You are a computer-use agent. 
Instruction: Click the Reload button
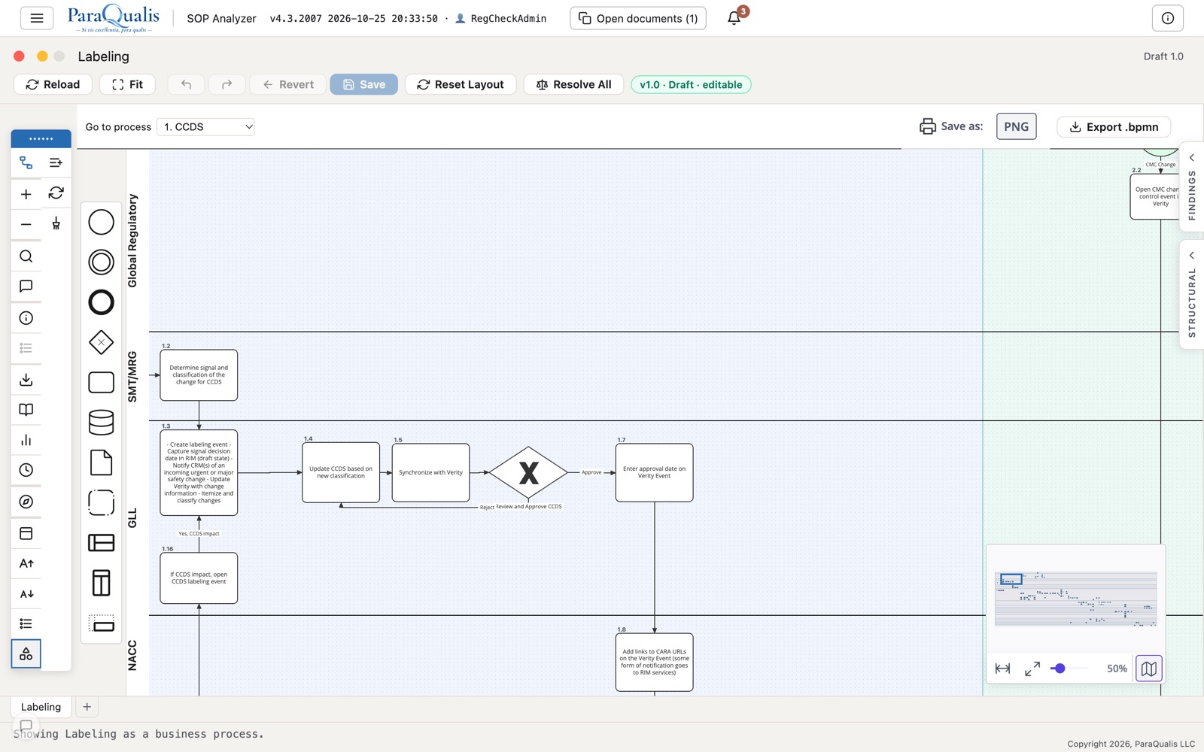pos(53,84)
